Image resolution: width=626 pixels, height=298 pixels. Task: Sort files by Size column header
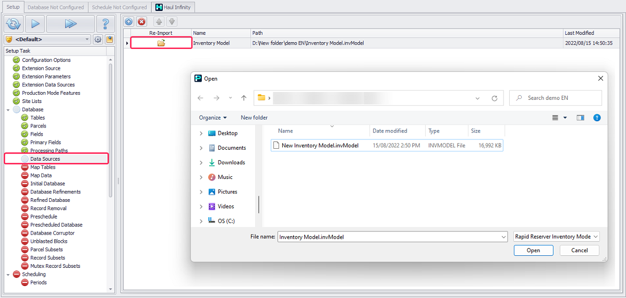(x=486, y=131)
